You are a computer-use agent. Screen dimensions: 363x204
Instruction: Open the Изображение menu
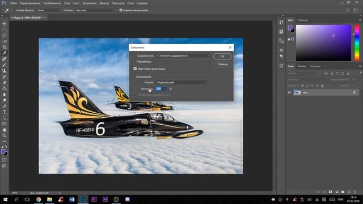[x=52, y=3]
